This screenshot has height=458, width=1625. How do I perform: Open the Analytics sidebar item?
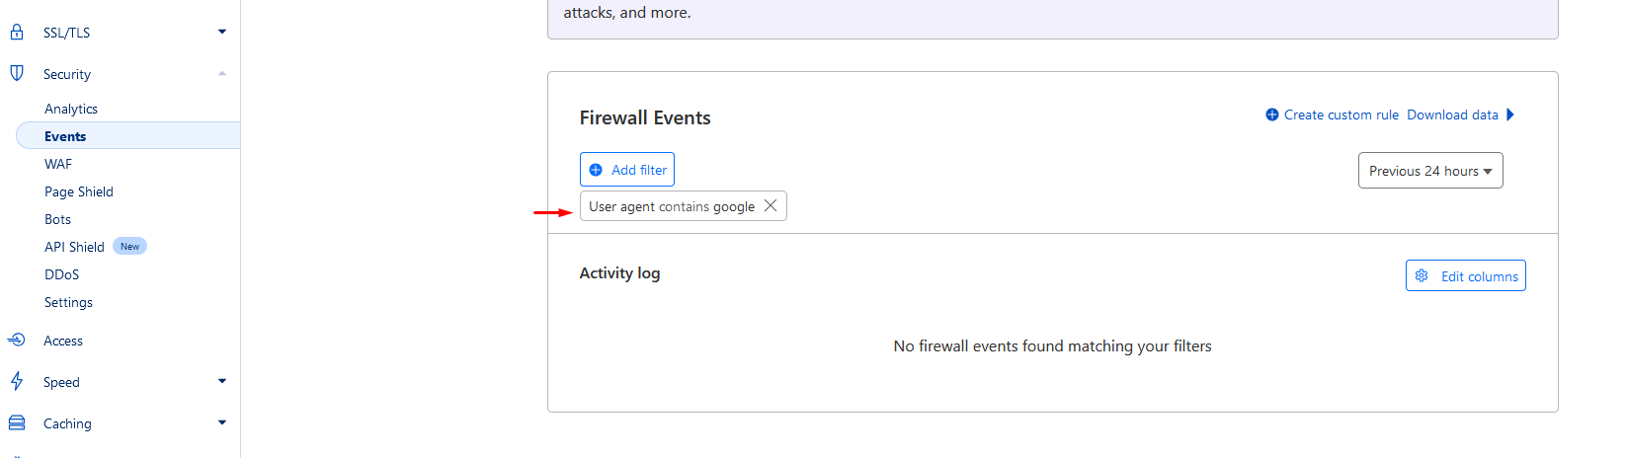(x=71, y=109)
